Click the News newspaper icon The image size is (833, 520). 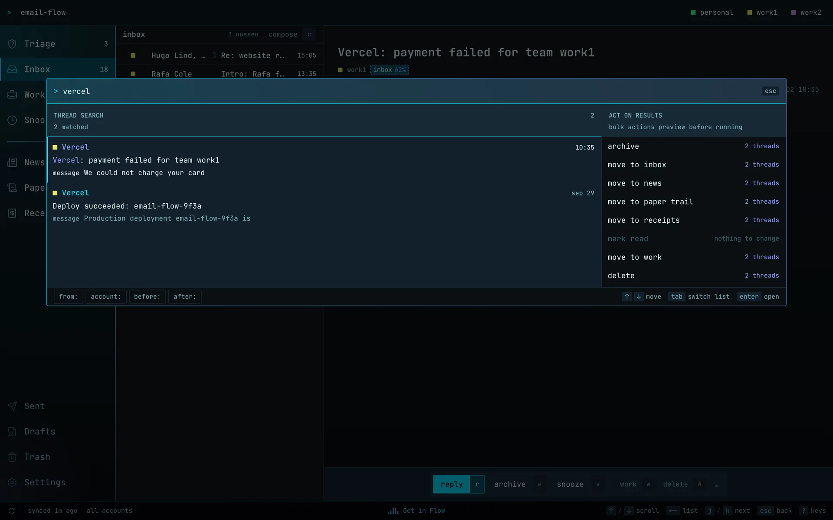[x=12, y=162]
